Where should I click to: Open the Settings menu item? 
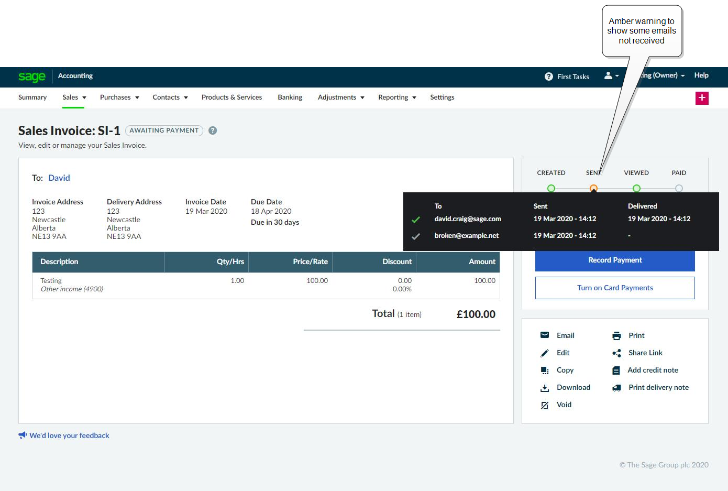tap(442, 97)
